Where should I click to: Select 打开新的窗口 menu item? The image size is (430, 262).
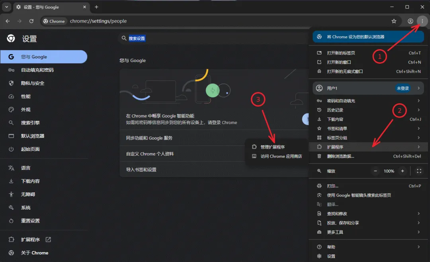click(368, 62)
